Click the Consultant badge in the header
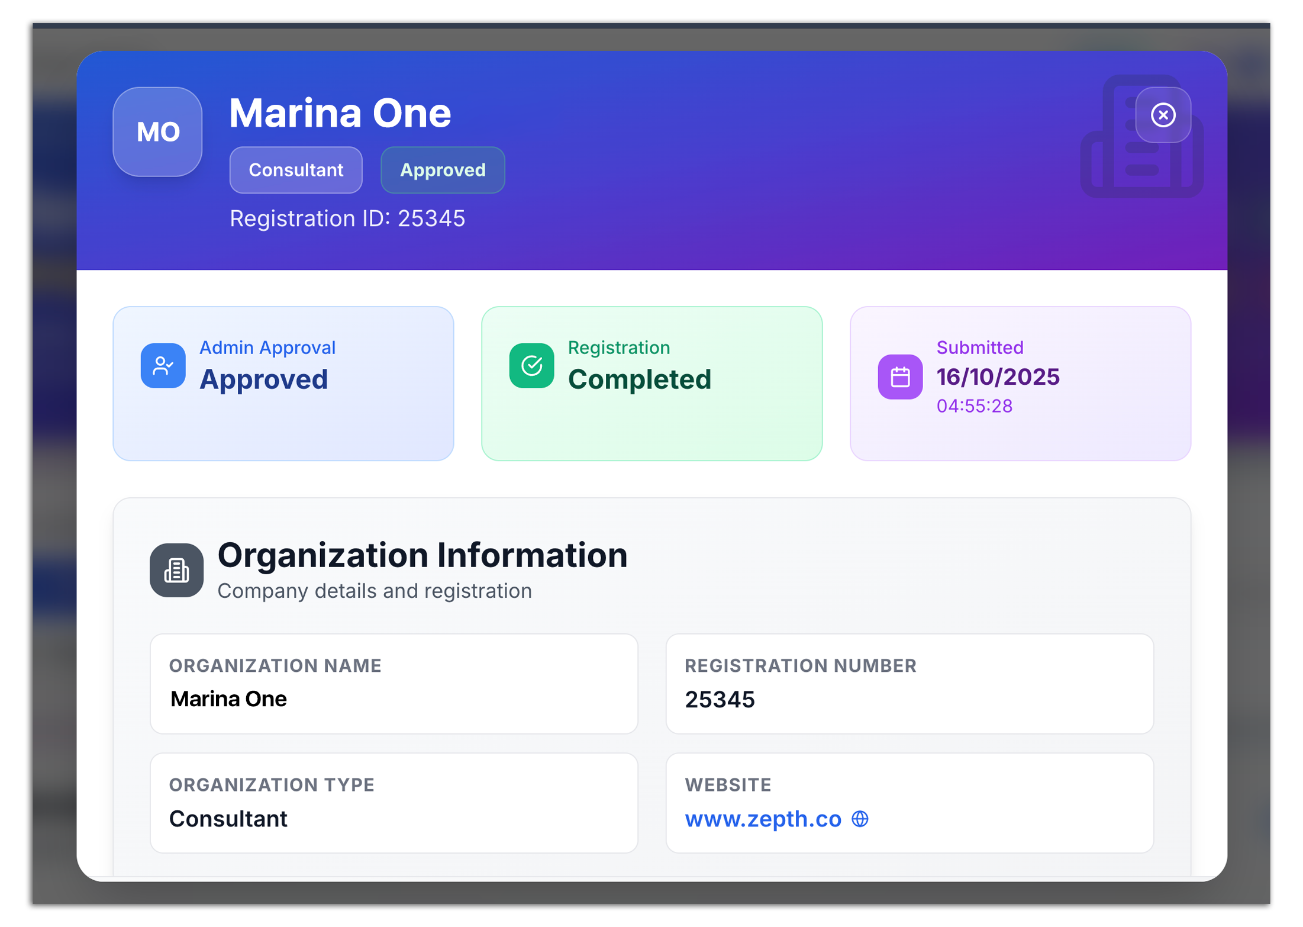This screenshot has width=1303, height=927. [295, 170]
